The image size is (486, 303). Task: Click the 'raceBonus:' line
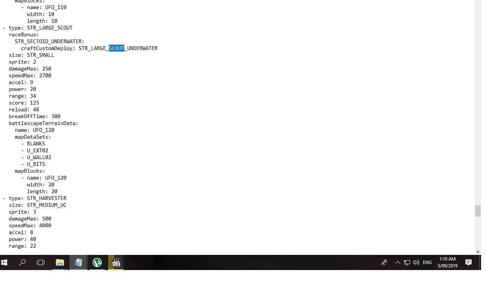click(24, 34)
